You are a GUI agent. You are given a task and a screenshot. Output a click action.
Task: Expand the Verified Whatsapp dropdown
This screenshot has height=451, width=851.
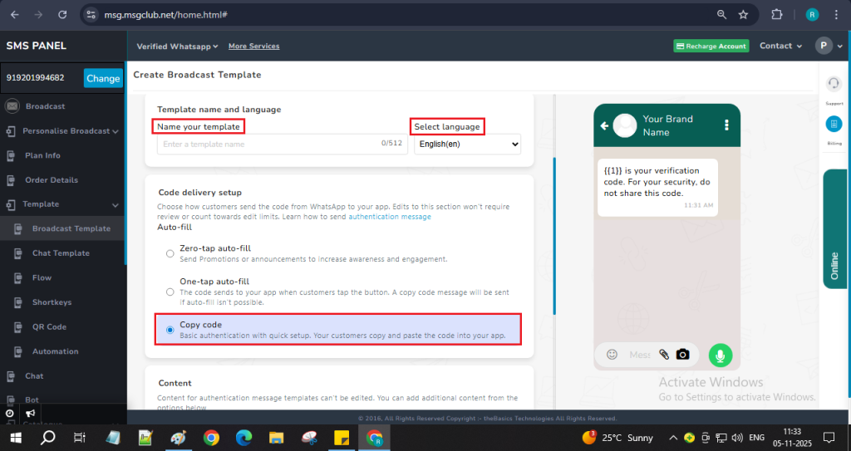[x=177, y=47]
